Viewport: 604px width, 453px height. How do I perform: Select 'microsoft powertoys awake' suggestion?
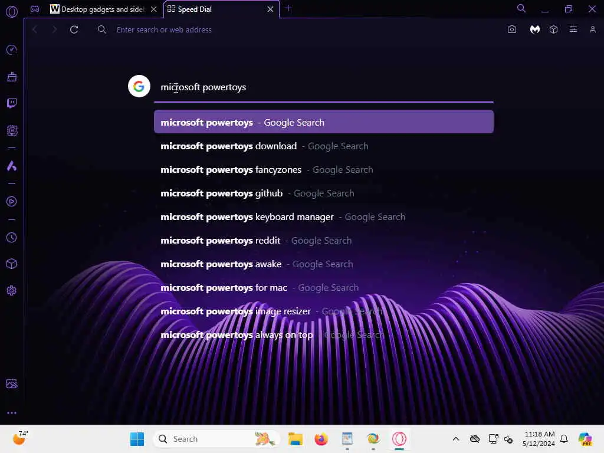coord(324,264)
